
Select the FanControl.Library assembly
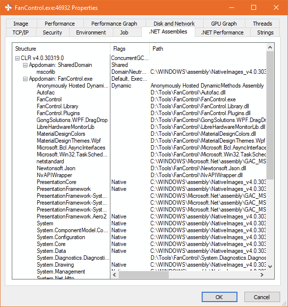click(57, 106)
